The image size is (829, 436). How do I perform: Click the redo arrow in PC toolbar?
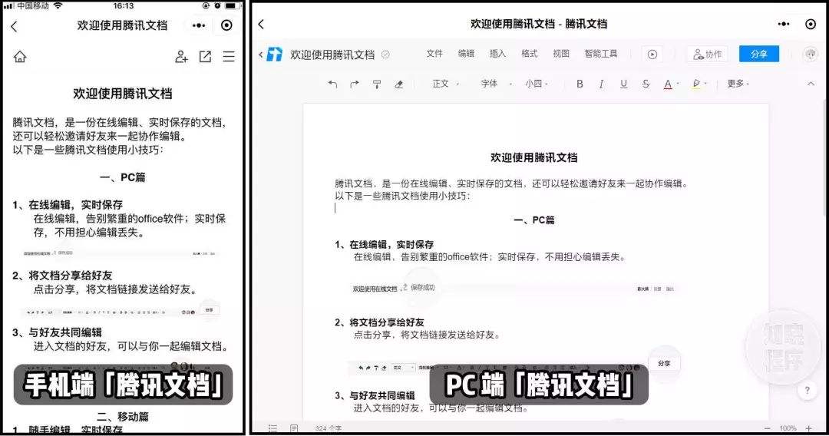(x=354, y=84)
